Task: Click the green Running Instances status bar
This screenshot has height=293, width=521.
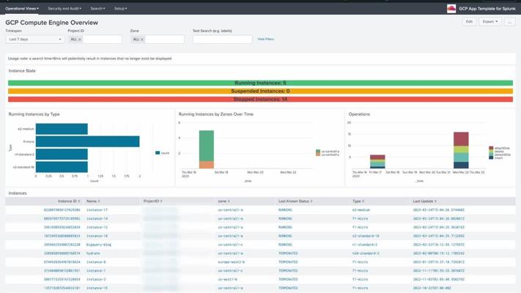Action: (x=260, y=84)
